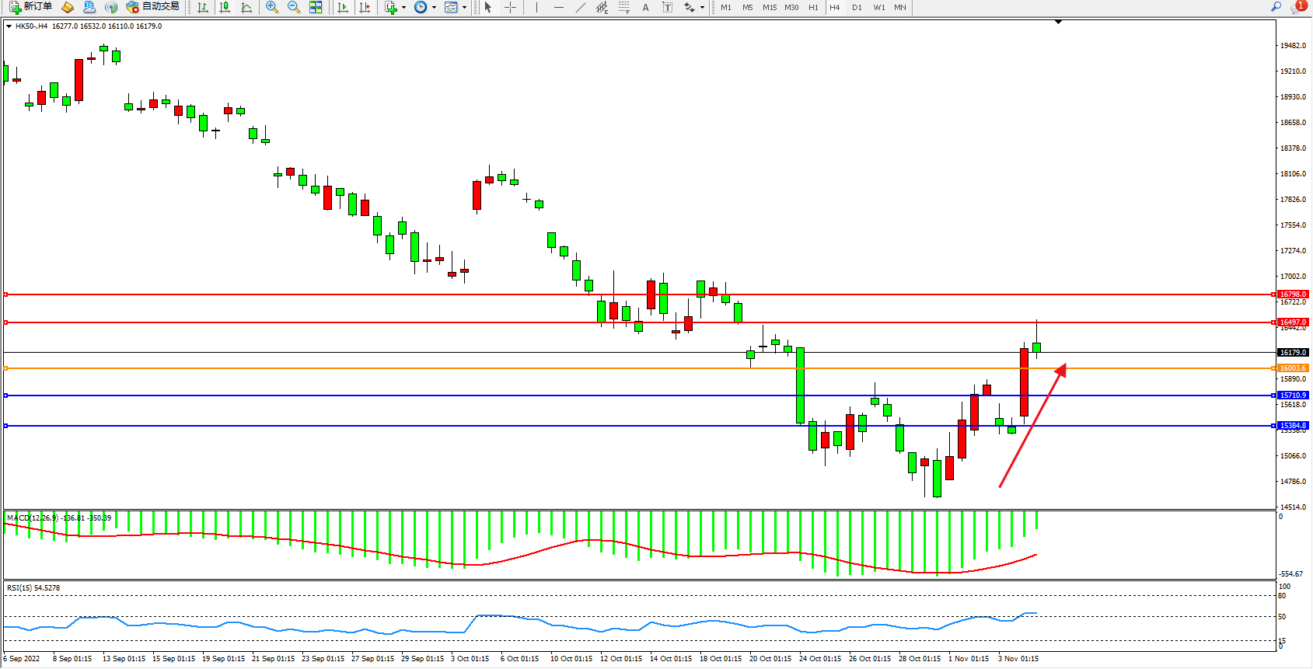Viewport: 1313px width, 669px height.
Task: Toggle the AutoTrading (自动交易) button
Action: pos(153,7)
